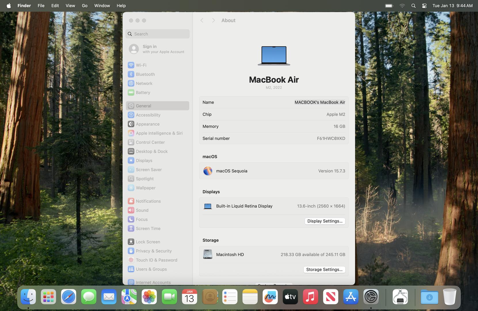Select Bluetooth in the settings sidebar

[145, 74]
